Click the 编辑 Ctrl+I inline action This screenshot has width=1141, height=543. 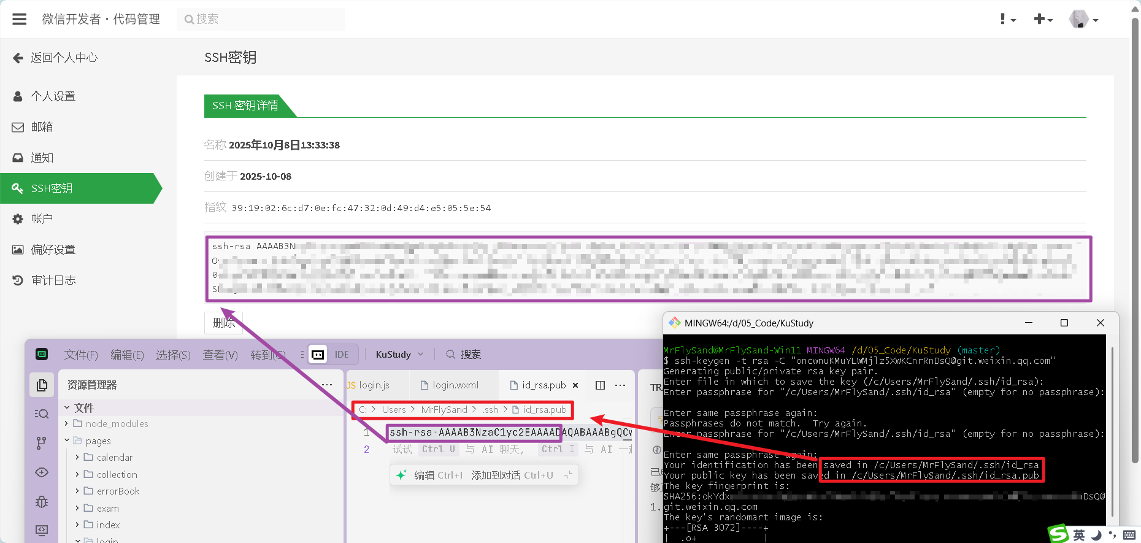[x=438, y=475]
